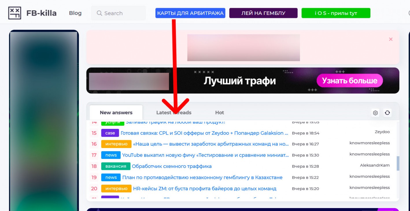Click the case tag on row 15
This screenshot has height=211, width=410.
click(110, 133)
